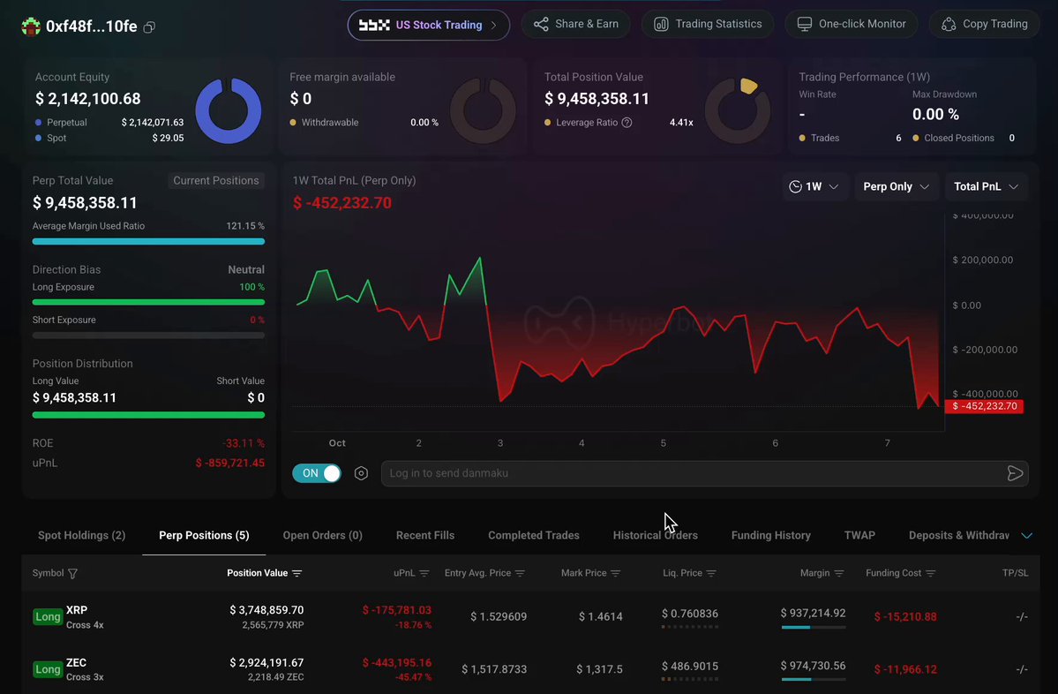1058x694 pixels.
Task: Open danmaku settings hexagon icon
Action: tap(361, 473)
